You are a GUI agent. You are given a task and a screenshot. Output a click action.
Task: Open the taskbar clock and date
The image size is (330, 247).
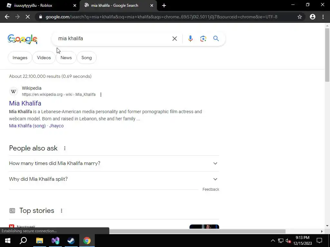coord(302,241)
